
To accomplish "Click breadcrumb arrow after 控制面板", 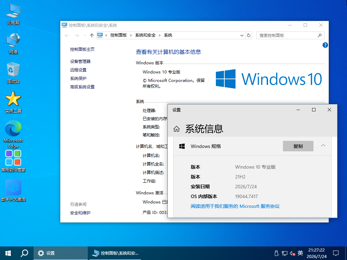I will click(x=131, y=35).
